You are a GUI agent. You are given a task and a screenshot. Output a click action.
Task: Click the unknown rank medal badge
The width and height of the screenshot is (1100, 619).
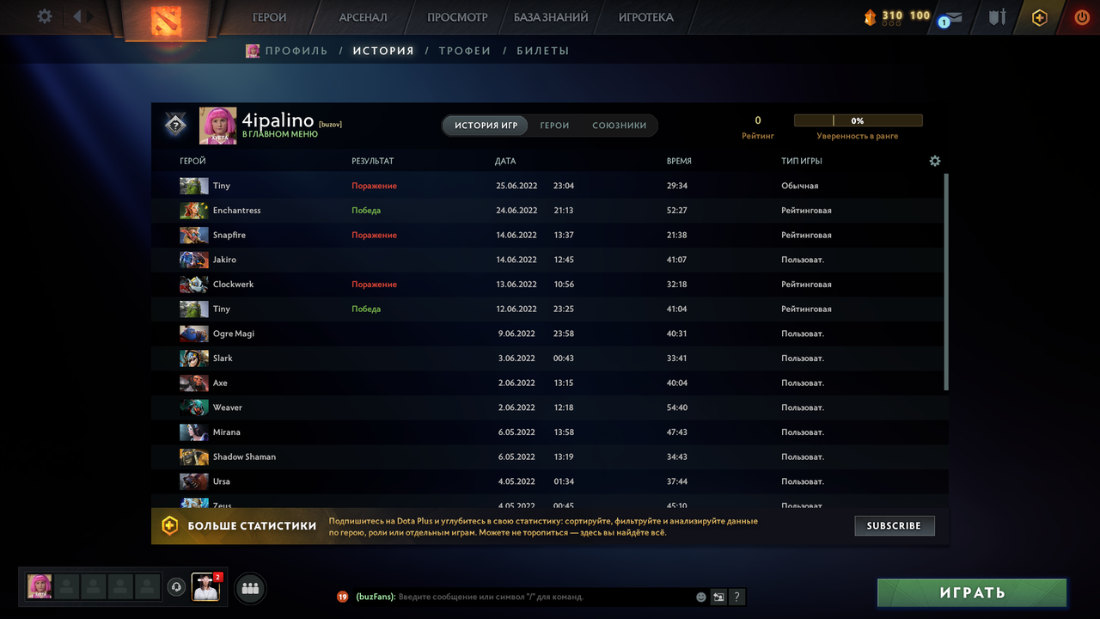coord(175,126)
